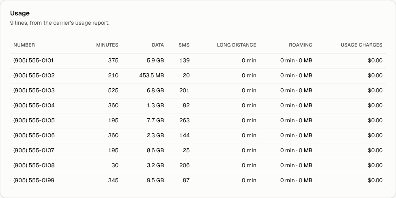The height and width of the screenshot is (198, 396).
Task: Select phone number (905) 555-0103
Action: click(34, 90)
